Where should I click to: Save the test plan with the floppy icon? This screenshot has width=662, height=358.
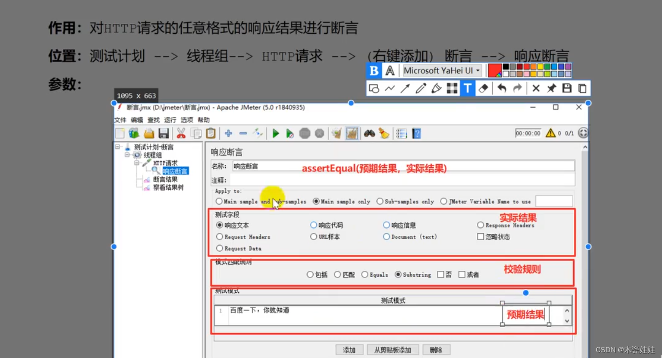(x=164, y=134)
